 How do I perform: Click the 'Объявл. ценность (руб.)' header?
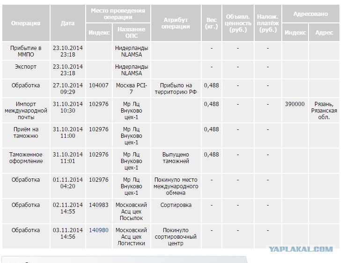tap(238, 23)
